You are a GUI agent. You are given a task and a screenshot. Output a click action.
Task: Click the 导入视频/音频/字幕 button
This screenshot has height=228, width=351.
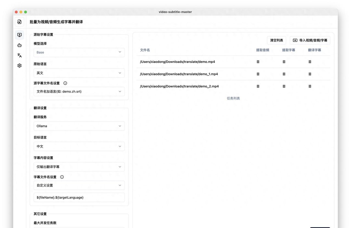[x=310, y=40]
